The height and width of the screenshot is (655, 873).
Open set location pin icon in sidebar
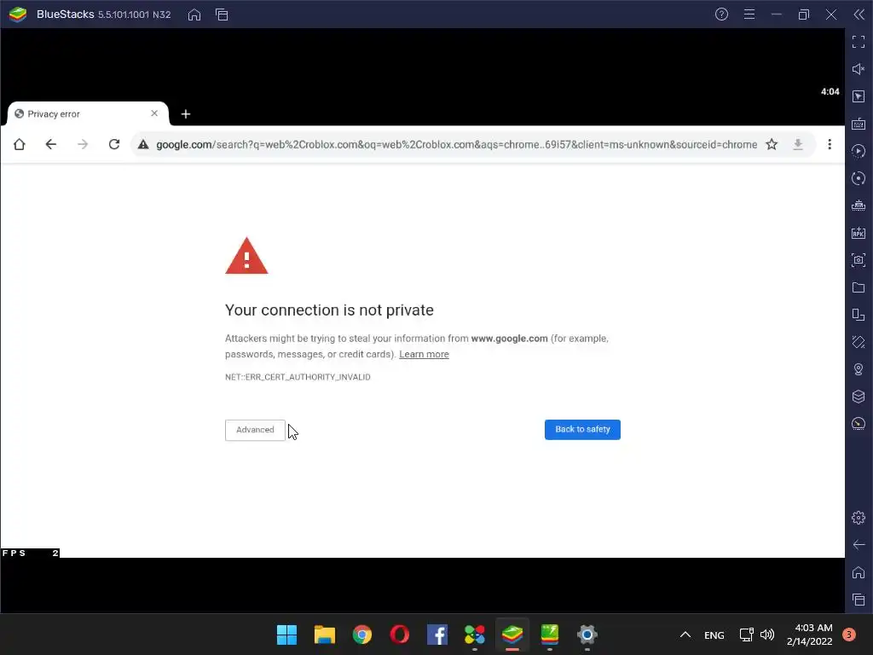pyautogui.click(x=859, y=369)
